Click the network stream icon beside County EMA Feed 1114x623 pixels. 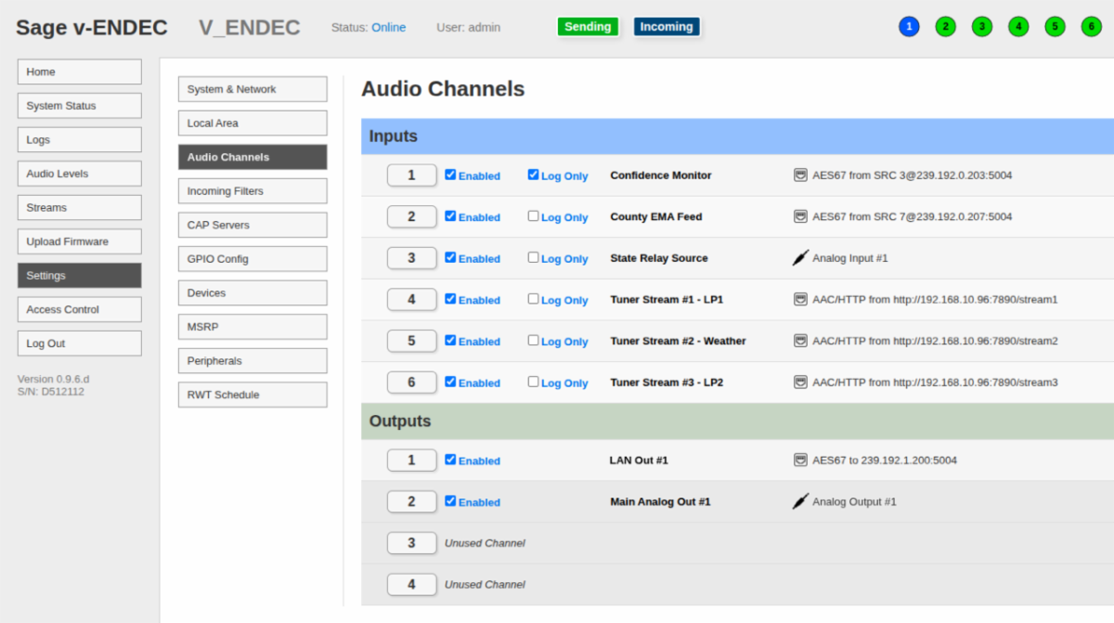[799, 216]
